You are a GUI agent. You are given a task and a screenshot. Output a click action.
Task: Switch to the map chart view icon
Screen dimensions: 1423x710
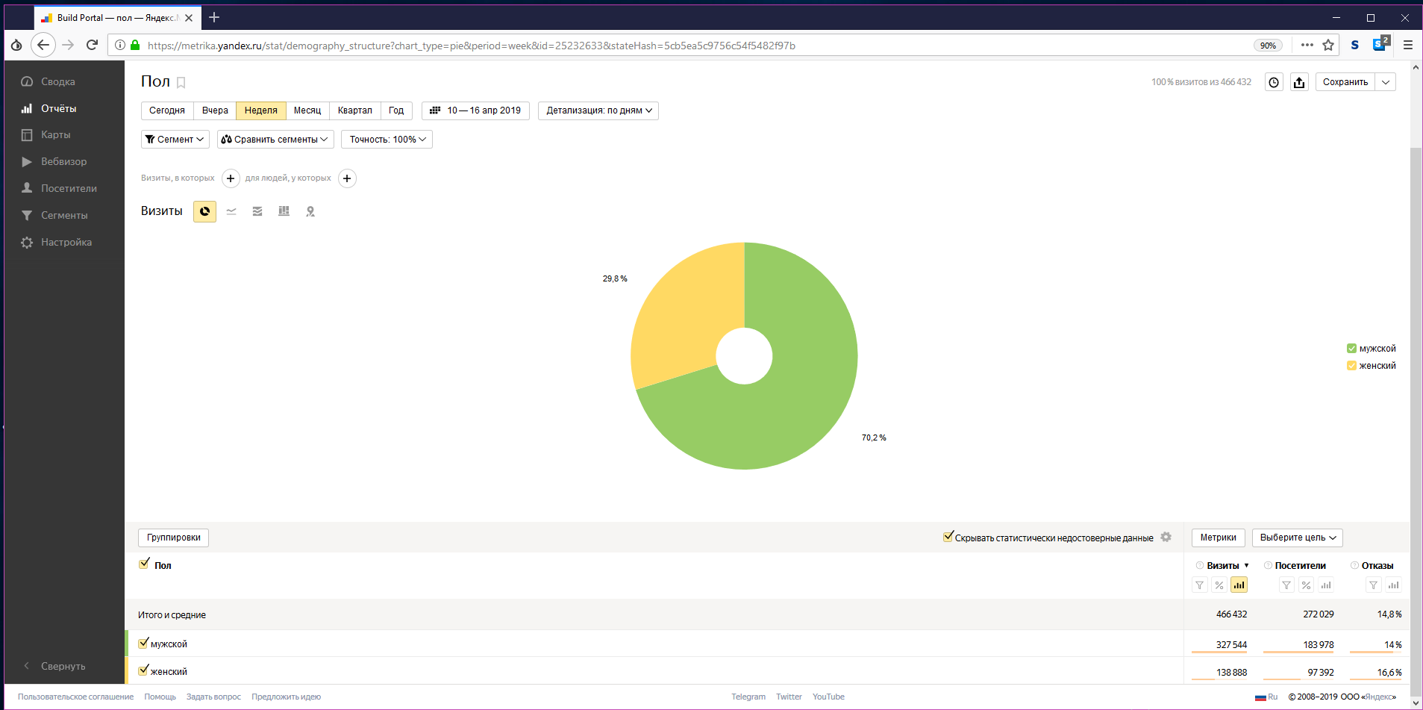pos(310,212)
